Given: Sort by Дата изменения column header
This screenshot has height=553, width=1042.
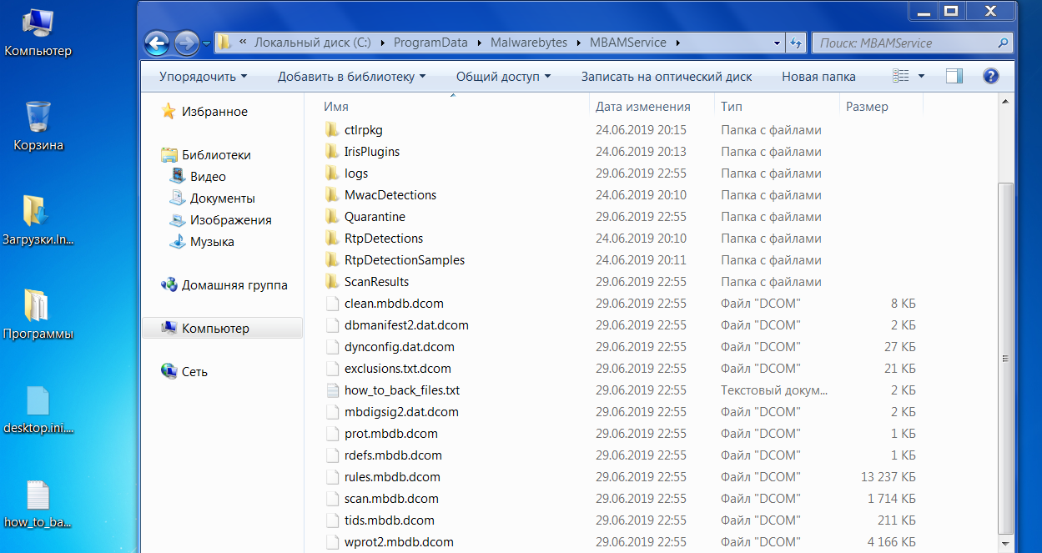Looking at the screenshot, I should (643, 107).
